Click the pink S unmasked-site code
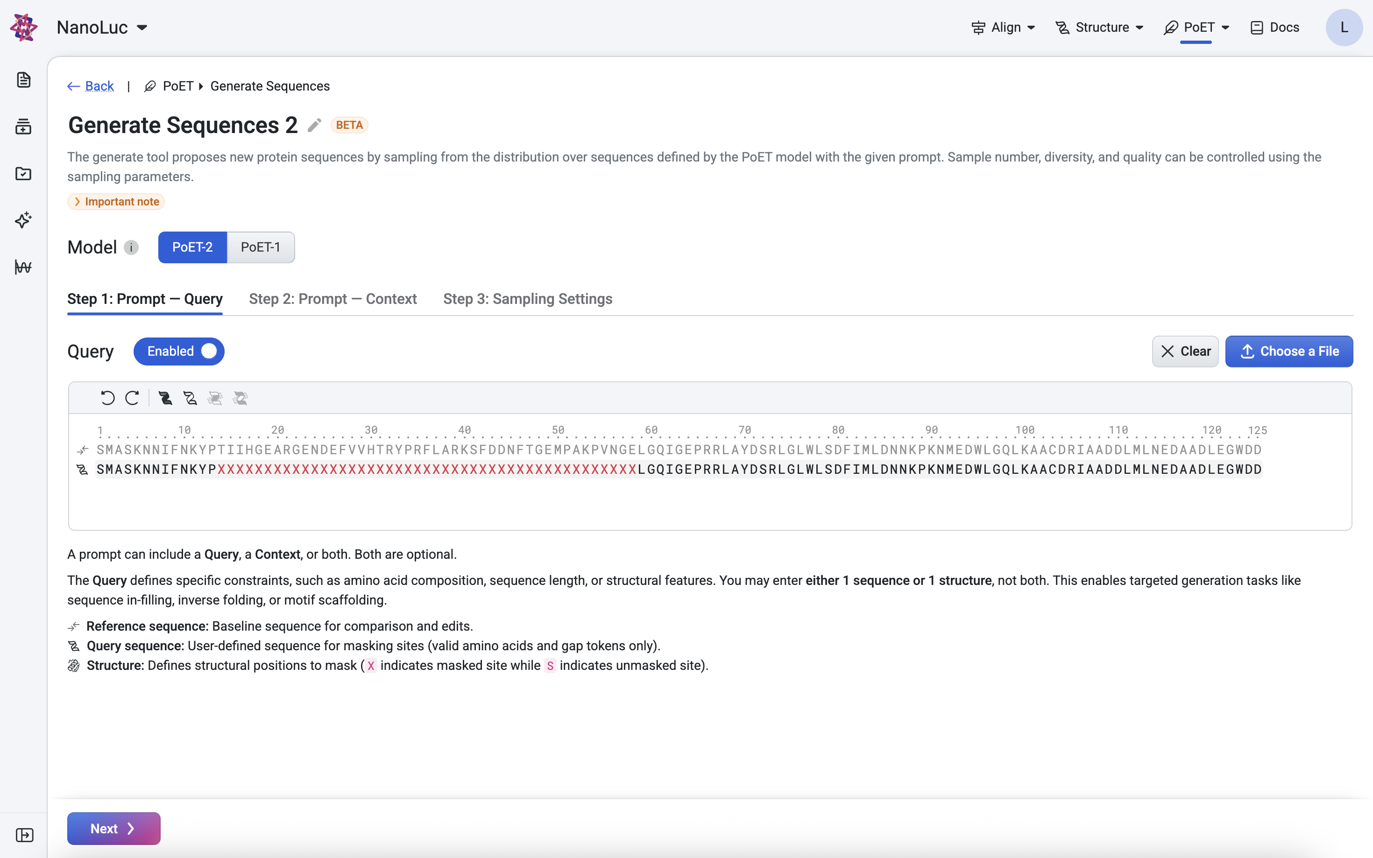Image resolution: width=1373 pixels, height=858 pixels. (x=550, y=666)
